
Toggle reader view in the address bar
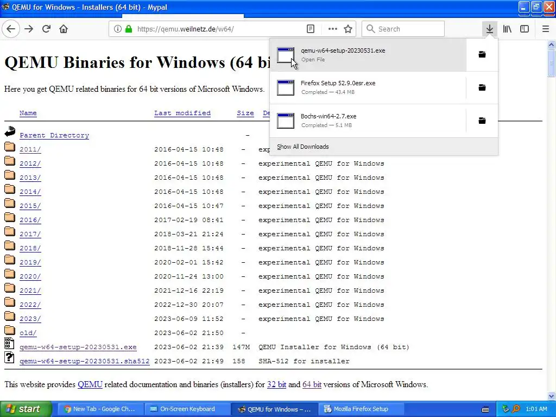[310, 29]
